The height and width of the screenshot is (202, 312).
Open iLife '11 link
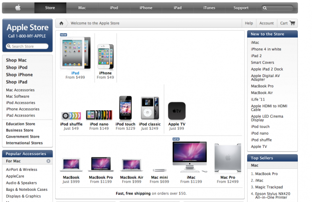pos(258,100)
